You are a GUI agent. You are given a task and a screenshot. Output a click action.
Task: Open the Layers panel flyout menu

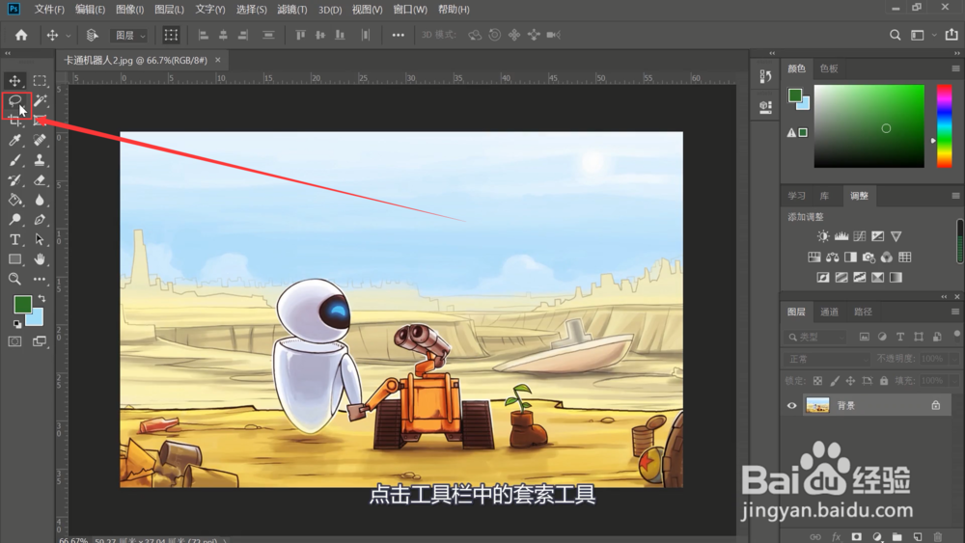coord(955,312)
